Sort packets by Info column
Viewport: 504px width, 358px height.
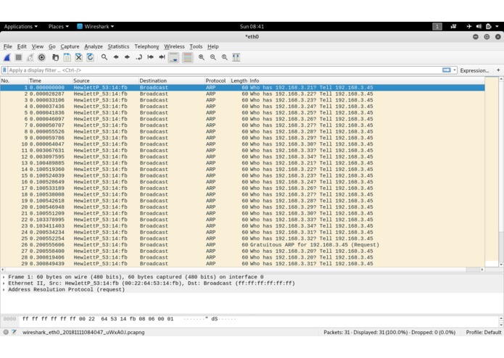tap(366, 80)
